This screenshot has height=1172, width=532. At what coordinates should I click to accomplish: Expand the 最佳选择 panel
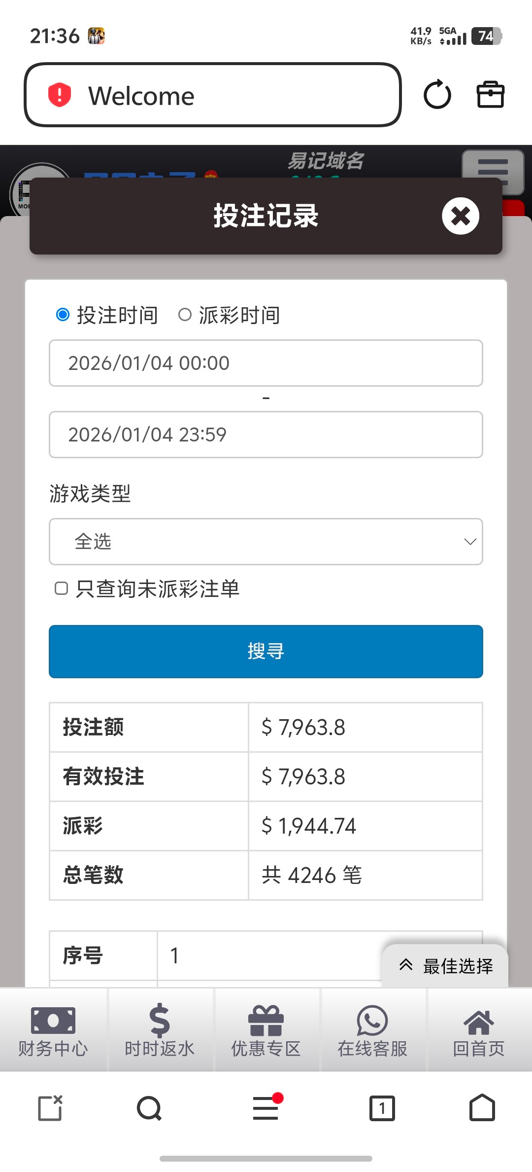point(445,966)
